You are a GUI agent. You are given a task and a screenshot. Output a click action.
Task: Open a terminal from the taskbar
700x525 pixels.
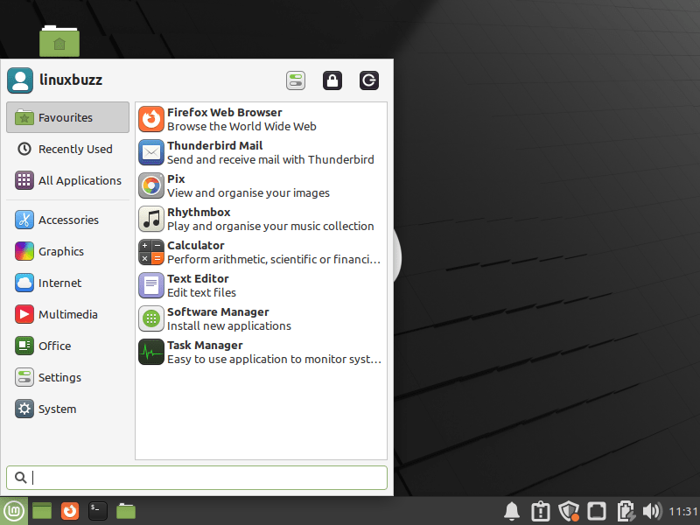tap(97, 510)
